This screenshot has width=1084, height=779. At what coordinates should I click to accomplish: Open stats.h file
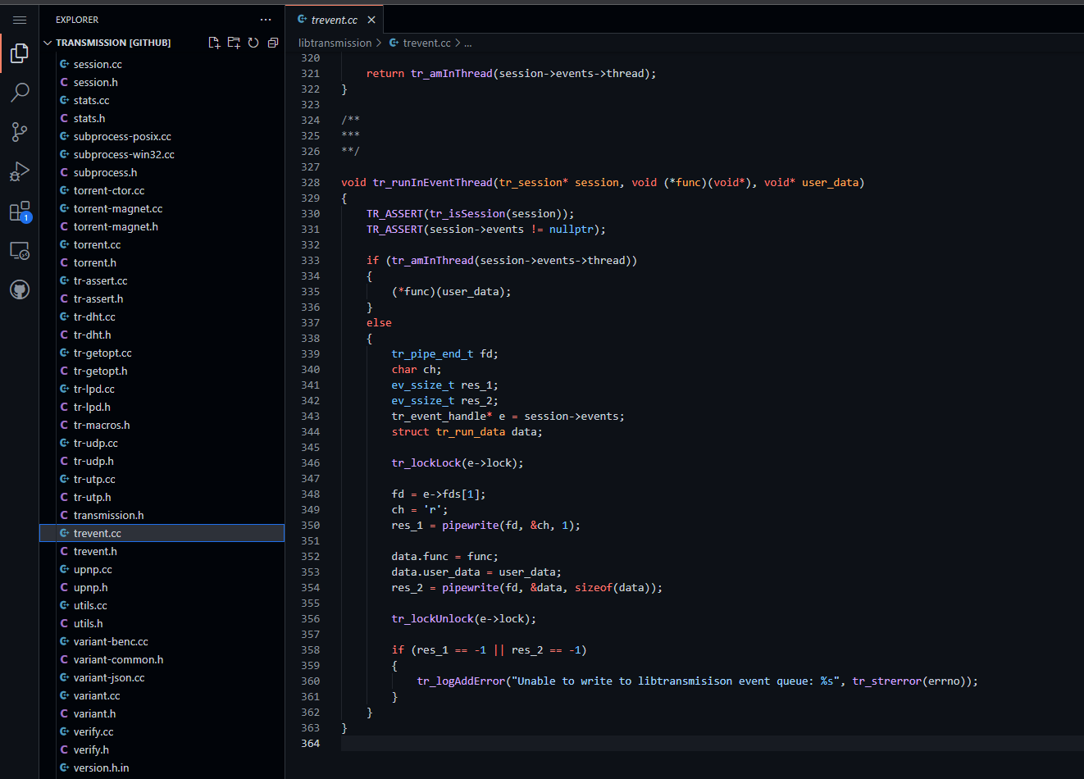[162, 118]
